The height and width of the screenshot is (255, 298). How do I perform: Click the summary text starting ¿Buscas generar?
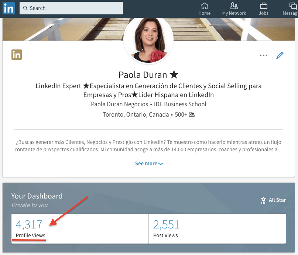pos(148,146)
